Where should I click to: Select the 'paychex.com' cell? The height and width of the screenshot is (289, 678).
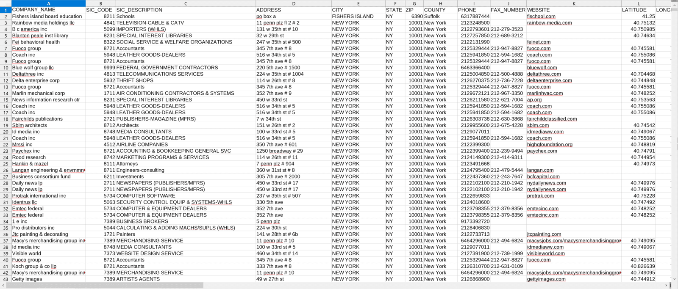tap(574, 151)
